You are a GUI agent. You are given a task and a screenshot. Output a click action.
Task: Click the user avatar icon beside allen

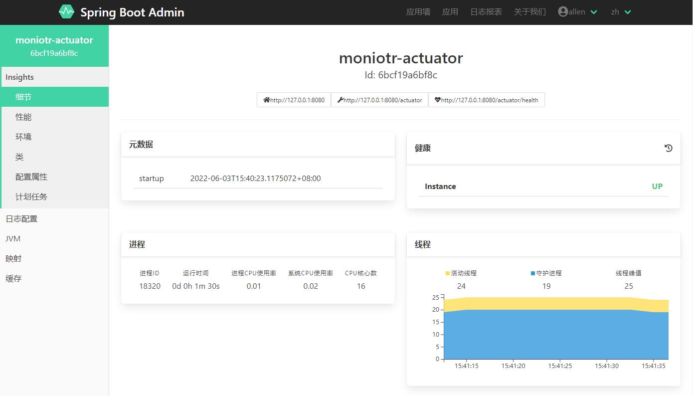point(563,11)
